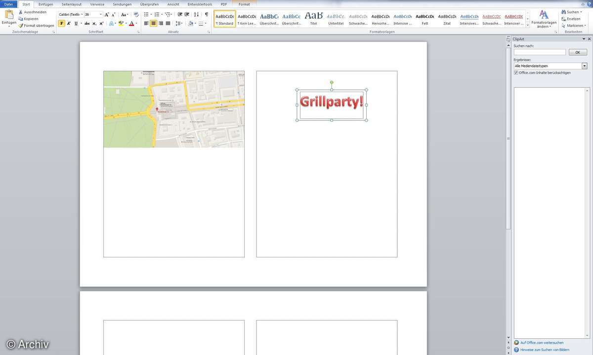Toggle strikethrough formatting

[87, 23]
